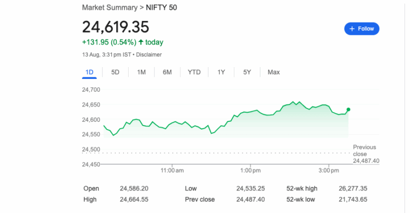This screenshot has height=213, width=410.
Task: Switch to the 5D chart tab
Action: tap(115, 72)
